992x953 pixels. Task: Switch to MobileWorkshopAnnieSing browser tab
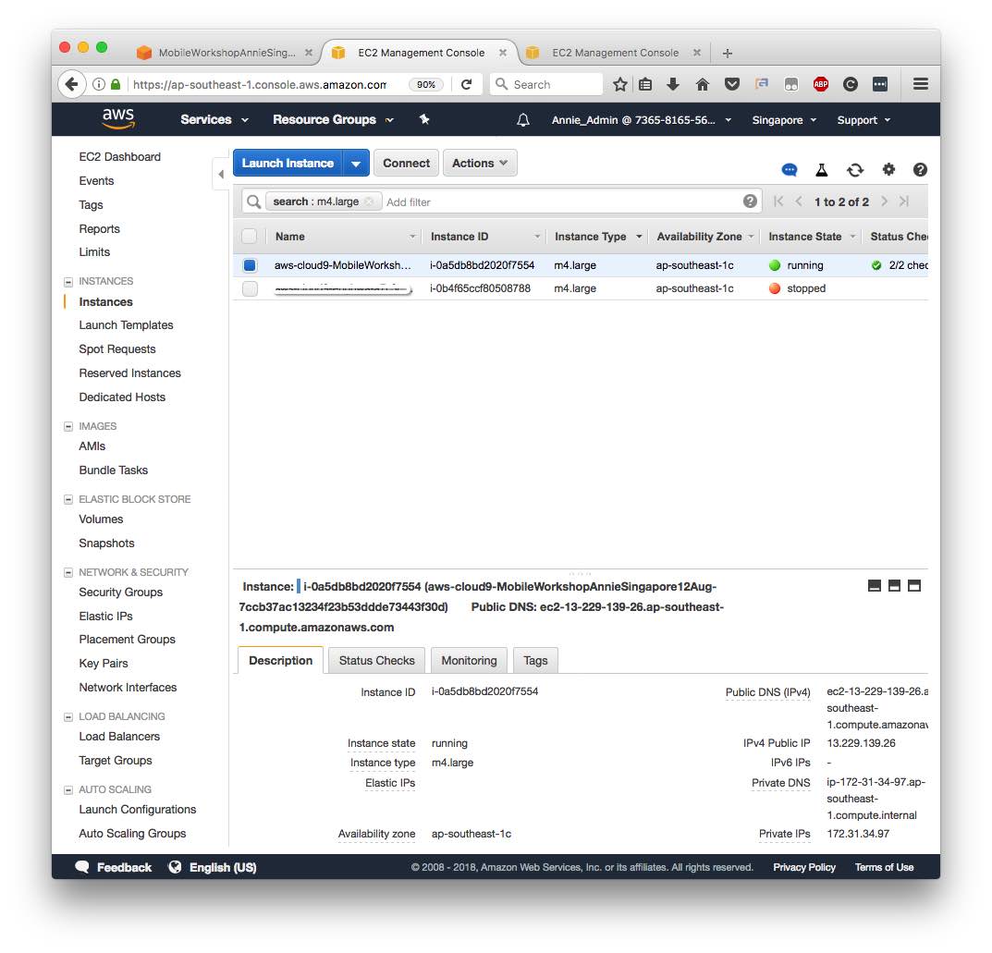pos(226,53)
